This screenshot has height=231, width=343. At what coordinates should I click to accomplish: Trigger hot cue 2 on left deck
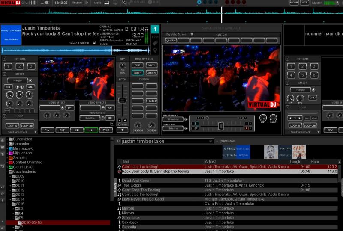(x=19, y=66)
